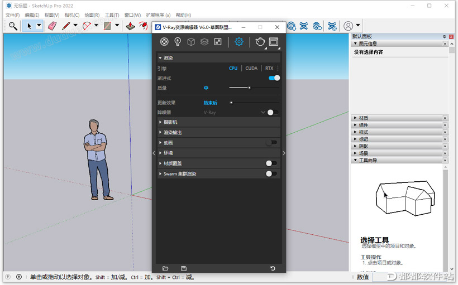The height and width of the screenshot is (285, 458).
Task: Select the Zoom magnifier tool
Action: 12,26
